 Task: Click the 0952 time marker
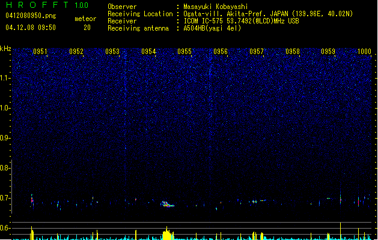(76, 51)
